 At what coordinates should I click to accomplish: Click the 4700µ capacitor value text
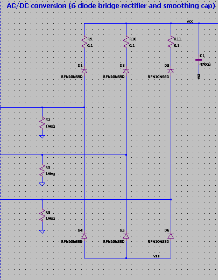(205, 64)
